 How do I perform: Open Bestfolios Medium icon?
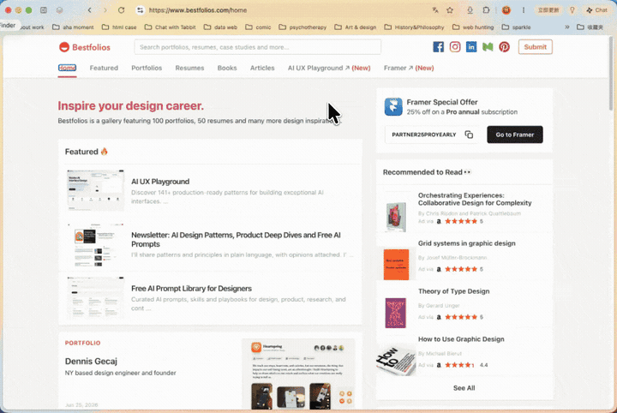click(x=488, y=47)
